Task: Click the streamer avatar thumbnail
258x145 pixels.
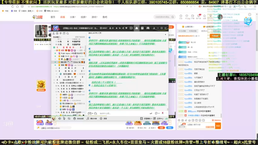Action: click(x=41, y=31)
